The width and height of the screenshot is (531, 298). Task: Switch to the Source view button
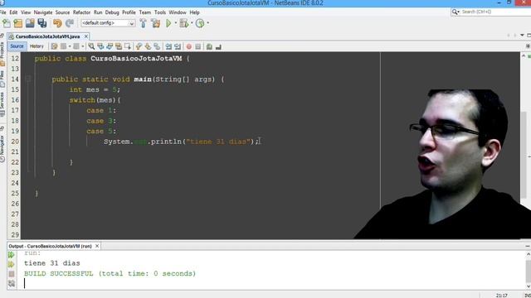click(17, 46)
